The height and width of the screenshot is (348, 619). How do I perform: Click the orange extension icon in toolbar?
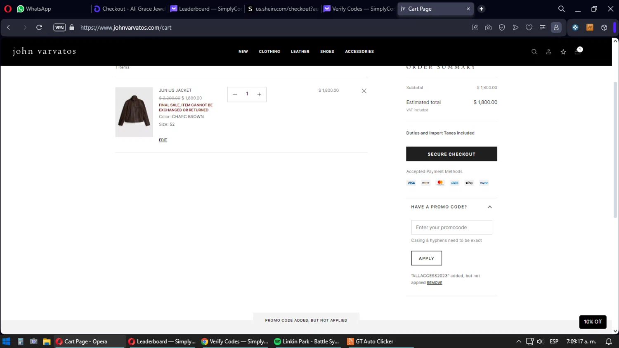(x=590, y=28)
